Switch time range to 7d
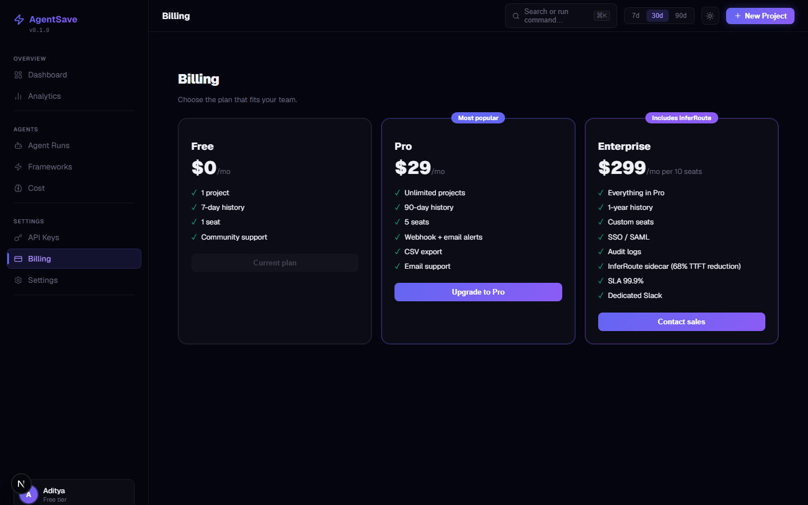This screenshot has width=808, height=505. click(636, 16)
